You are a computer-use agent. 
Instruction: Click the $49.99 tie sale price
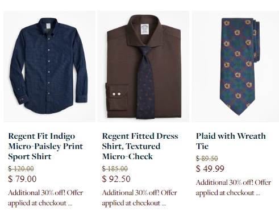point(210,169)
